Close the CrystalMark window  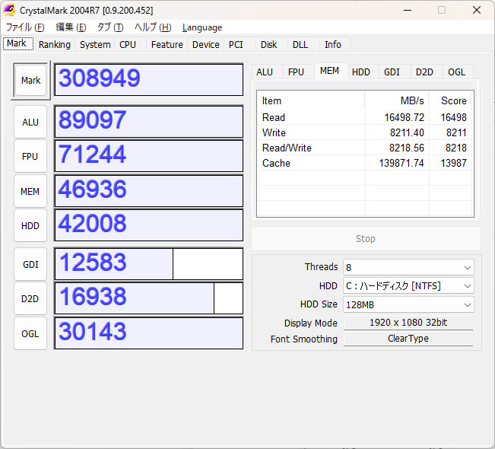click(477, 10)
